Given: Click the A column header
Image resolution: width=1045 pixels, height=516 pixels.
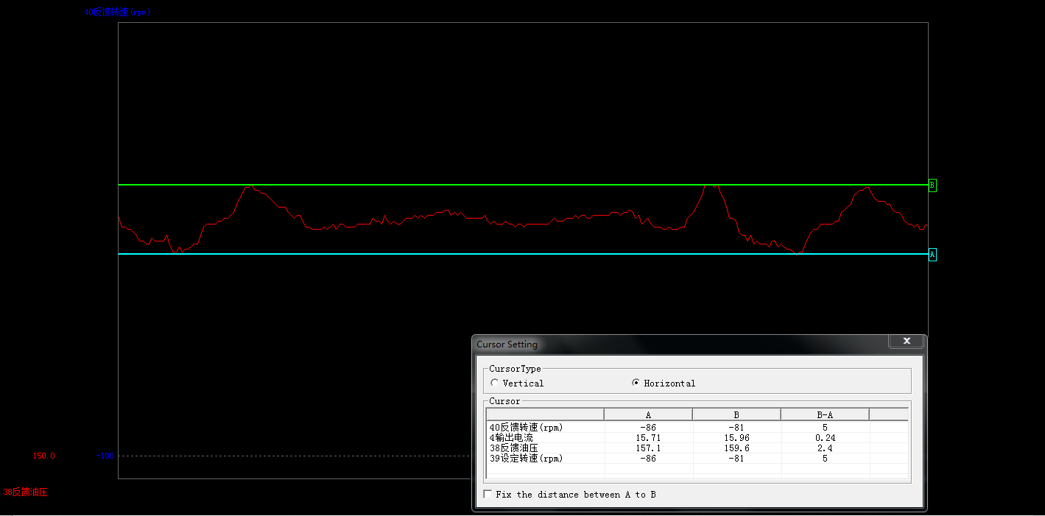Looking at the screenshot, I should tap(648, 415).
